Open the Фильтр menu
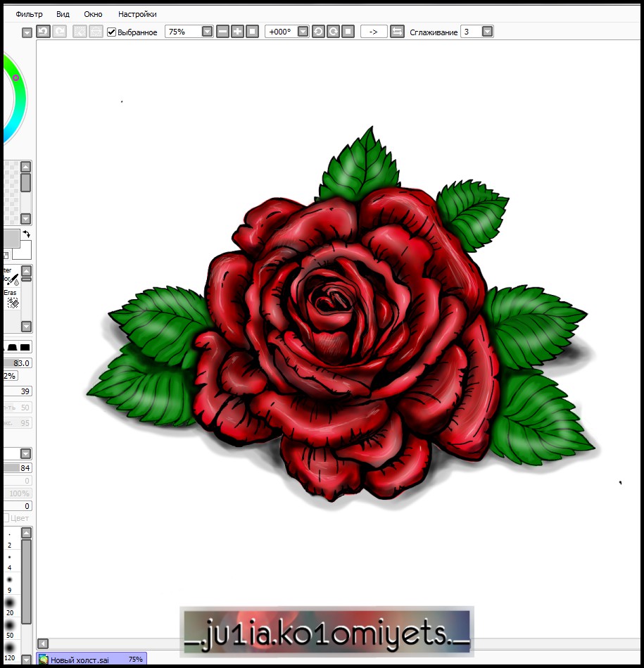This screenshot has height=668, width=644. coord(29,14)
